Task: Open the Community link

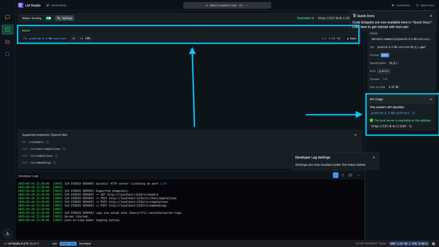Action: click(400, 5)
